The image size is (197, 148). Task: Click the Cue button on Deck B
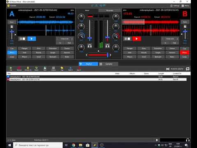point(185,49)
